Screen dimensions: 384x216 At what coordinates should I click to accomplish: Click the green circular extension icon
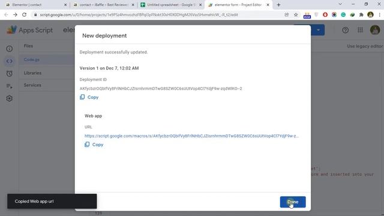[343, 14]
